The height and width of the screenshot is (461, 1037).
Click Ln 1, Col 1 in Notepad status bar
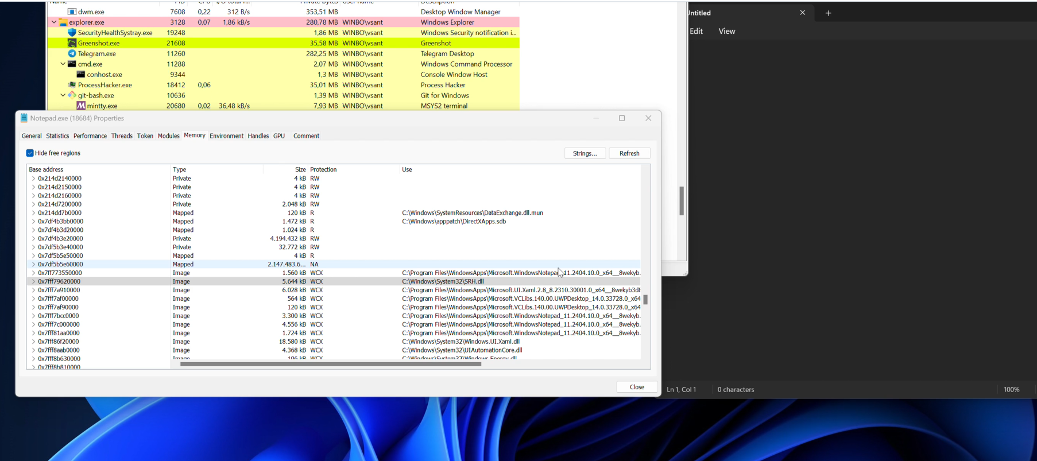(682, 390)
